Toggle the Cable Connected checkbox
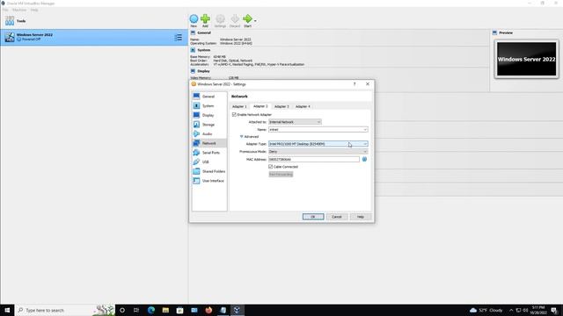This screenshot has height=316, width=563. coord(270,167)
